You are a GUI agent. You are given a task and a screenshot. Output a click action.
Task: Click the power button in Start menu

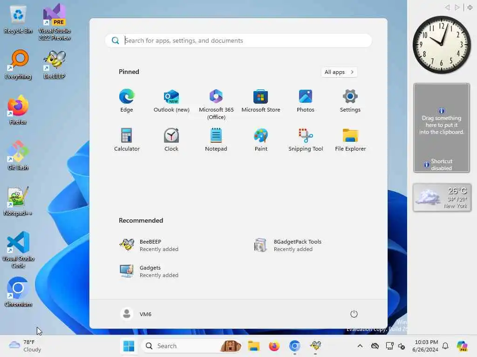[354, 314]
